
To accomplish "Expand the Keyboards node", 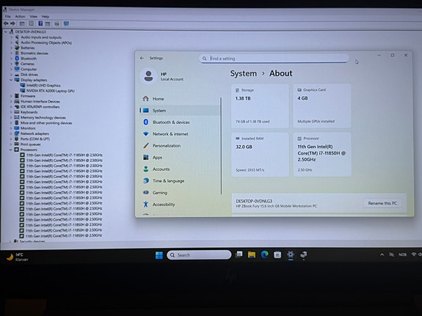I will [x=11, y=112].
